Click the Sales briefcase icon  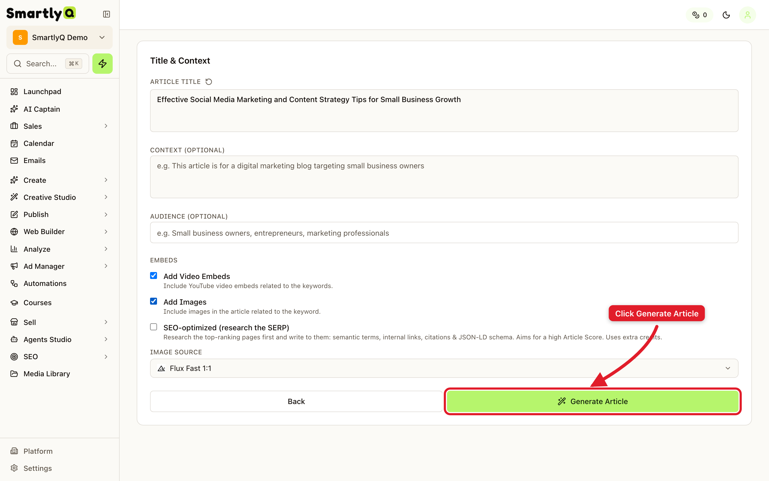(x=14, y=126)
